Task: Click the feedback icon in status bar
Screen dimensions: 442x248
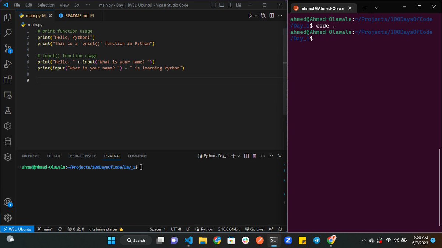Action: [x=271, y=229]
